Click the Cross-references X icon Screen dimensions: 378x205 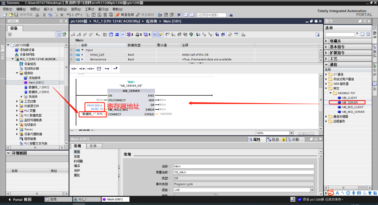(x=179, y=15)
